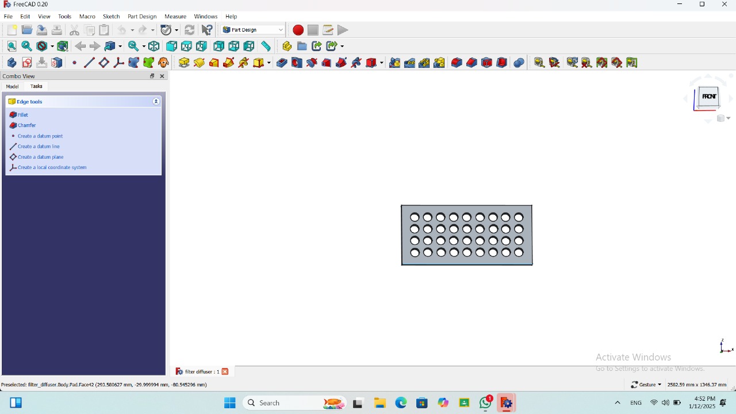Viewport: 736px width, 414px height.
Task: Click the Clone tool icon
Action: pos(163,63)
